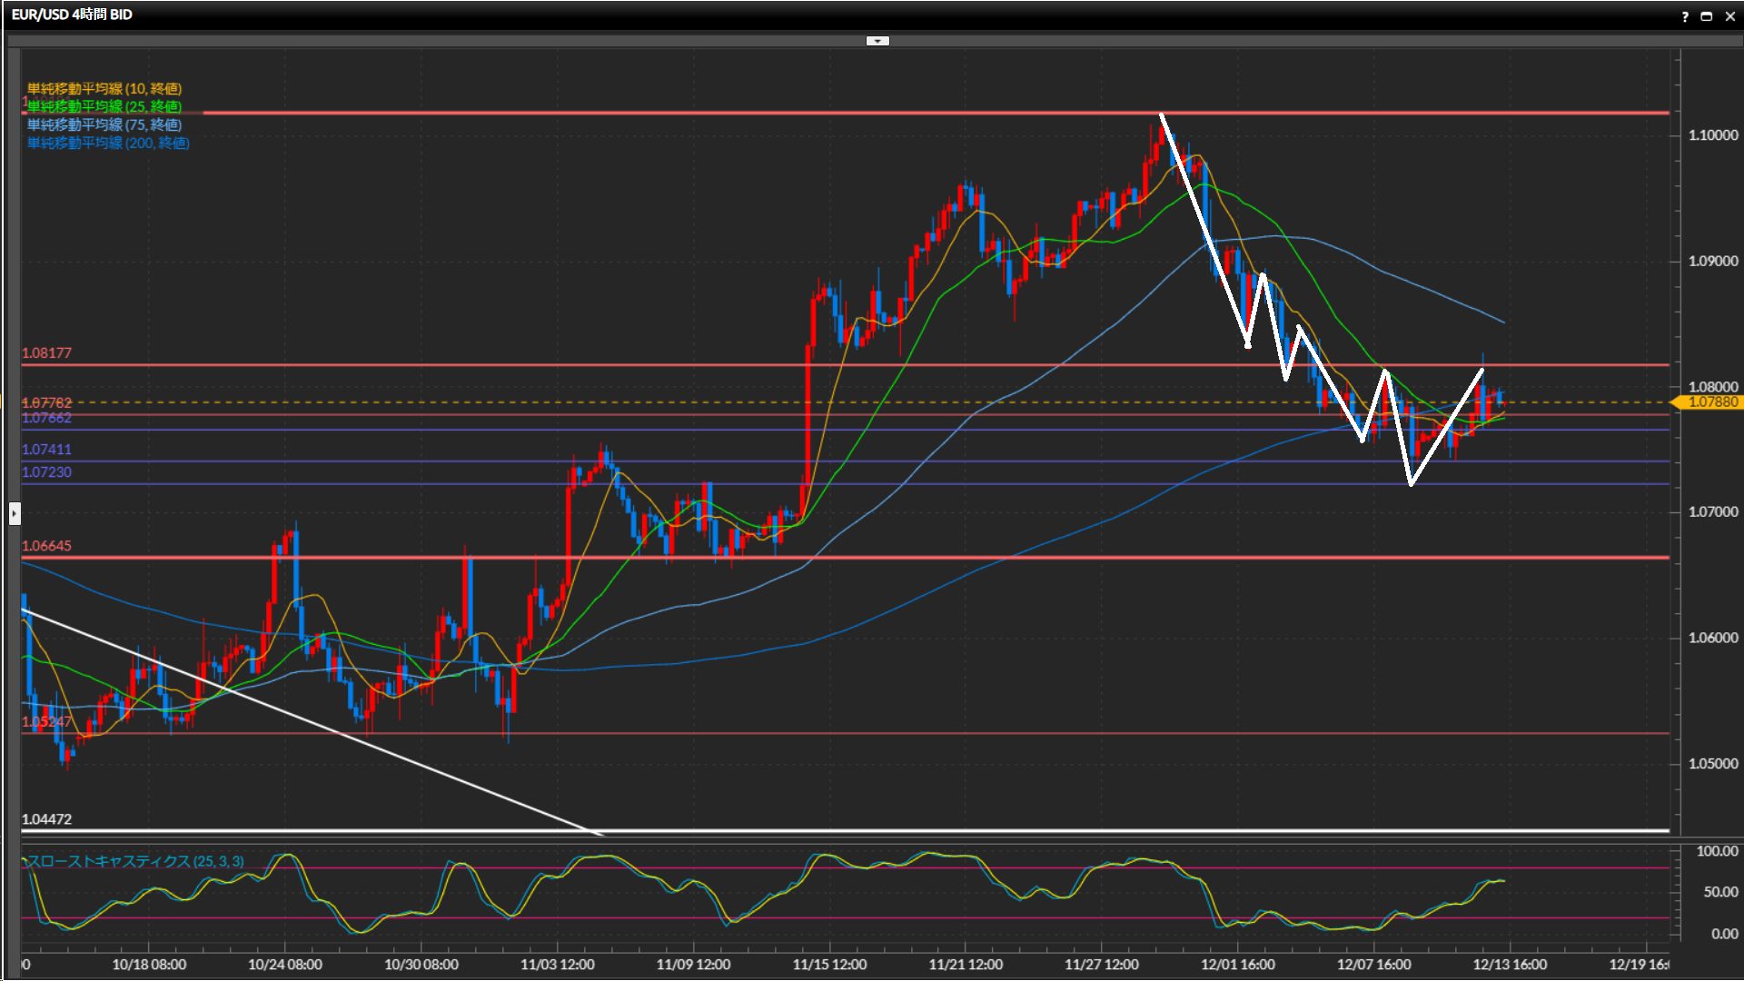Viewport: 1744px width, 981px height.
Task: Expand the top toolbar dropdown arrow
Action: tap(877, 41)
